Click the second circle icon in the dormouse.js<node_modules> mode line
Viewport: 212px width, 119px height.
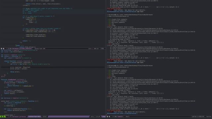point(4,49)
